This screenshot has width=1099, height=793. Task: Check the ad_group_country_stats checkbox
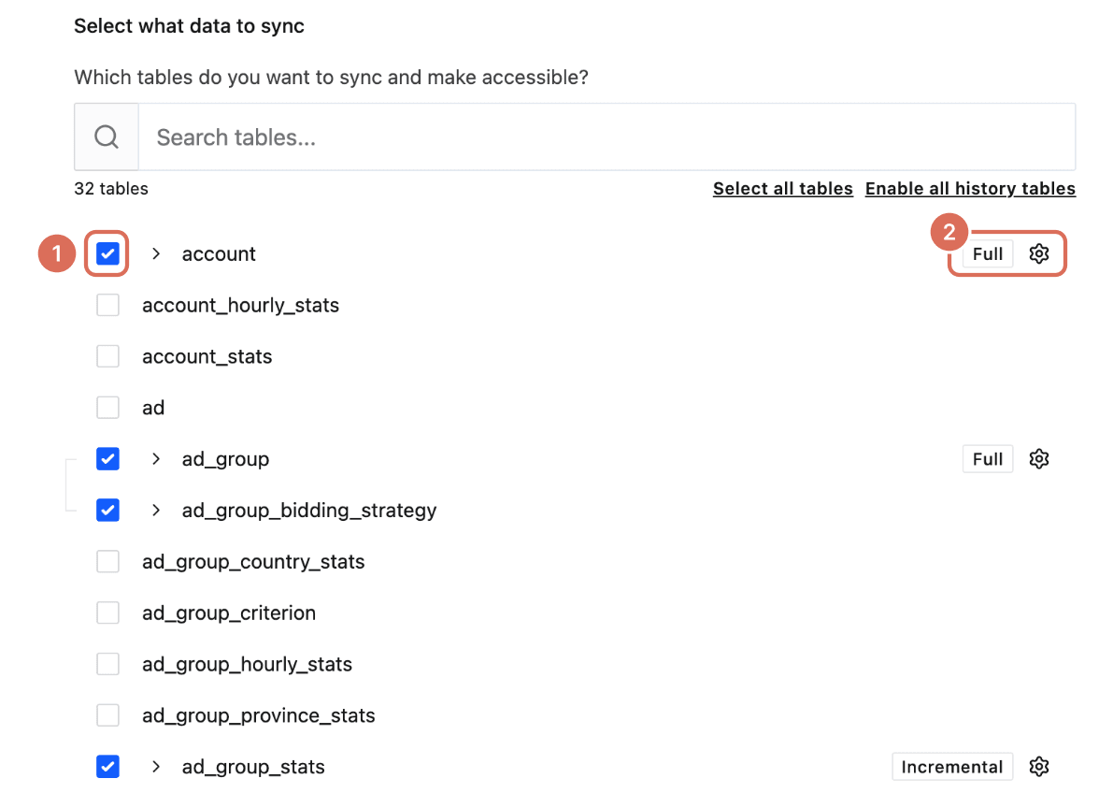coord(108,562)
